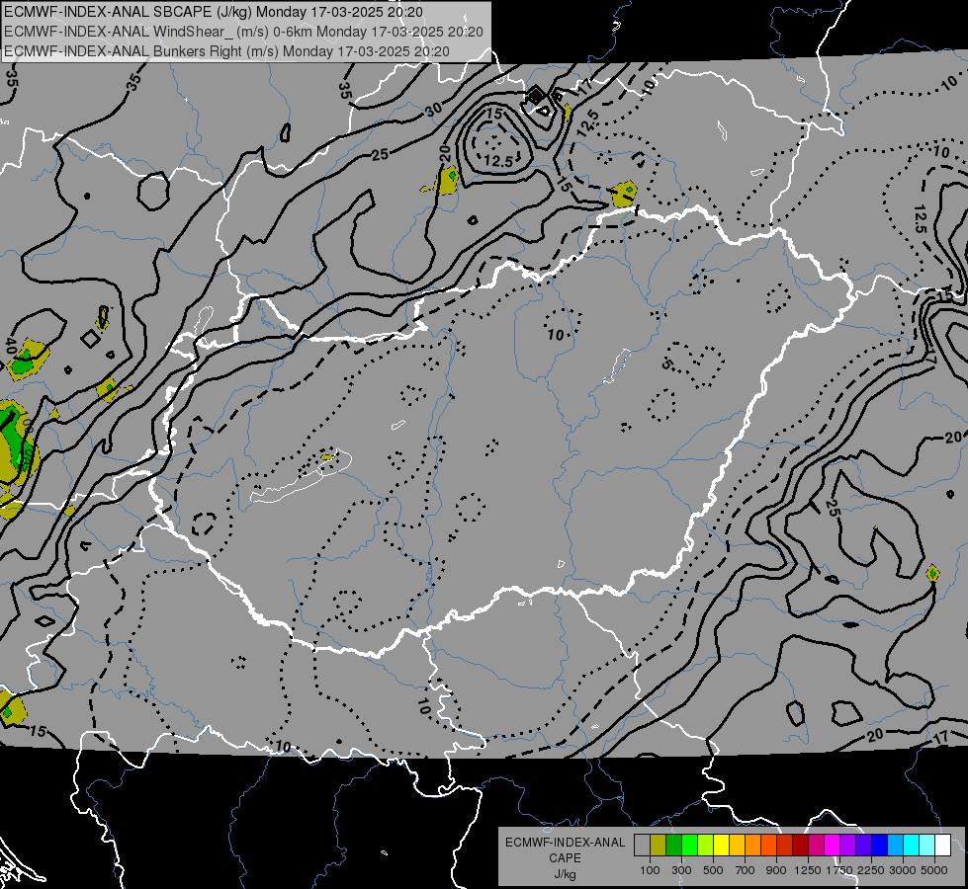
Task: Choose the lime yellow-green legend swatch
Action: pos(706,846)
